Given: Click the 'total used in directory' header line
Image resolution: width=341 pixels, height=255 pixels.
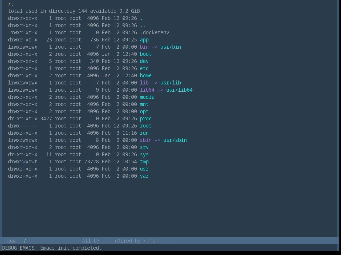Looking at the screenshot, I should click(74, 11).
